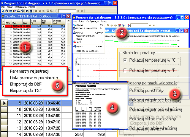This screenshot has width=190, height=137.
Task: Choose Parametry rejestracji in the context menu
Action: click(30, 71)
